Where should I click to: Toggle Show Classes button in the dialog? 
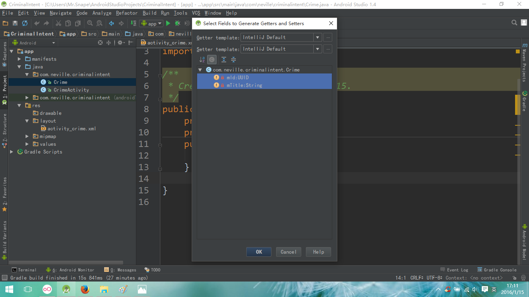(x=212, y=60)
